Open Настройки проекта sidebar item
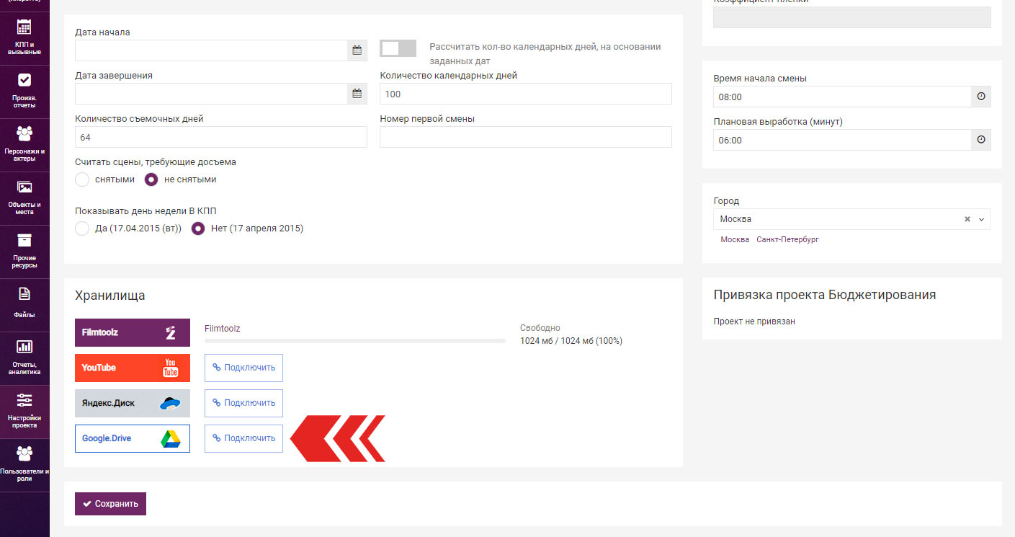1015x537 pixels. [24, 412]
